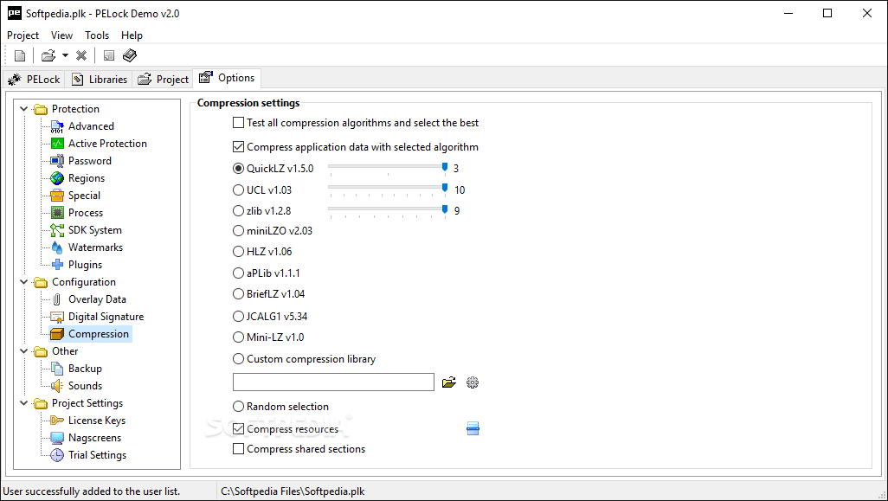Viewport: 888px width, 501px height.
Task: Select the Trial Settings clock icon
Action: click(57, 455)
